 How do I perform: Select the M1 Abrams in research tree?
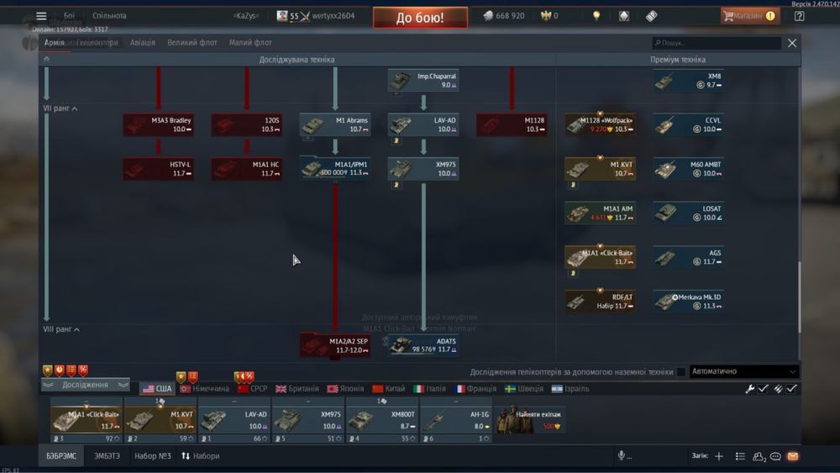click(335, 125)
